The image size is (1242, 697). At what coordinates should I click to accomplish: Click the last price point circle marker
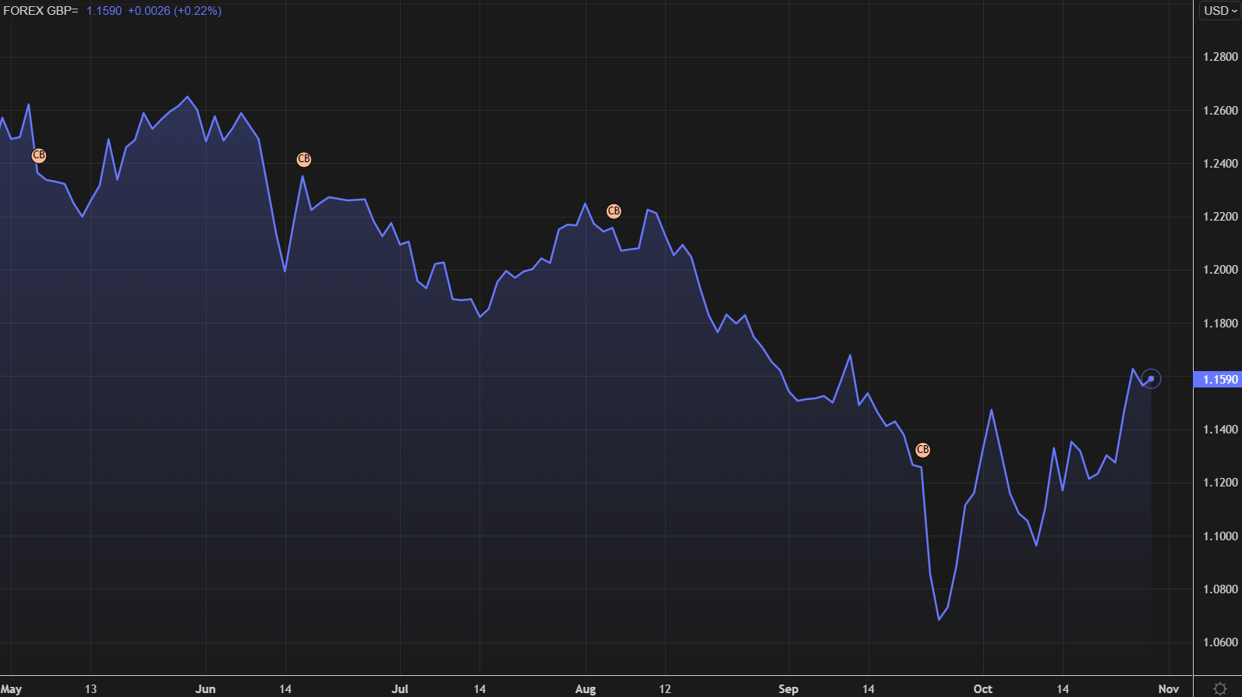(x=1151, y=379)
